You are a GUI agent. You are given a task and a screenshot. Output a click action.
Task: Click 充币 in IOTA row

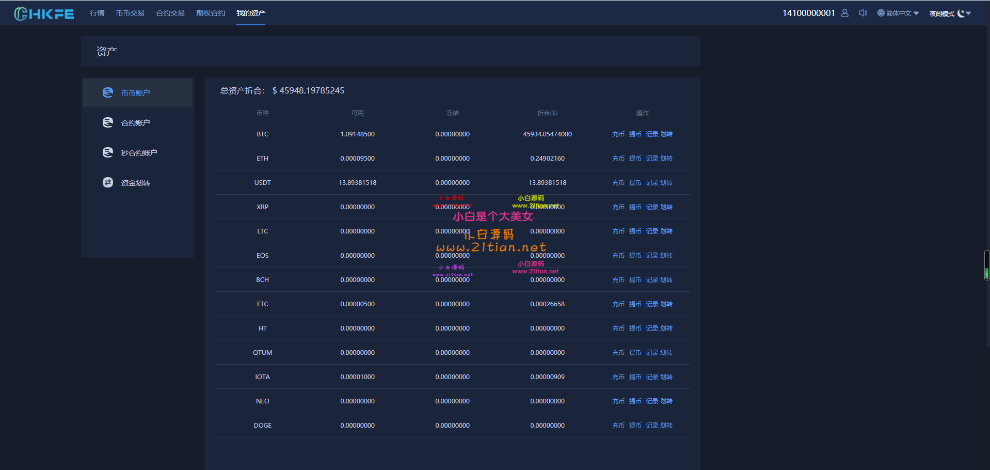click(618, 377)
